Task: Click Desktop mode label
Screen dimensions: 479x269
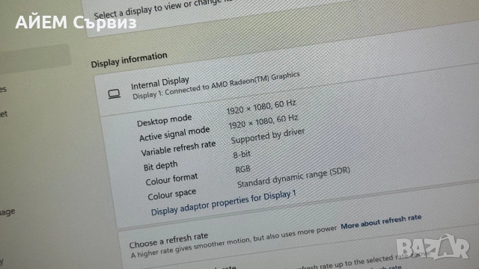Action: click(x=165, y=120)
